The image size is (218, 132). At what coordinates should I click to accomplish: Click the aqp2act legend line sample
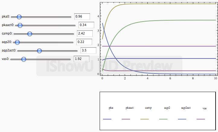pyautogui.click(x=182, y=119)
